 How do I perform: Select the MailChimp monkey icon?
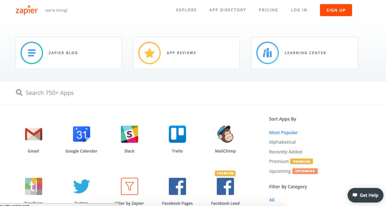pos(225,134)
